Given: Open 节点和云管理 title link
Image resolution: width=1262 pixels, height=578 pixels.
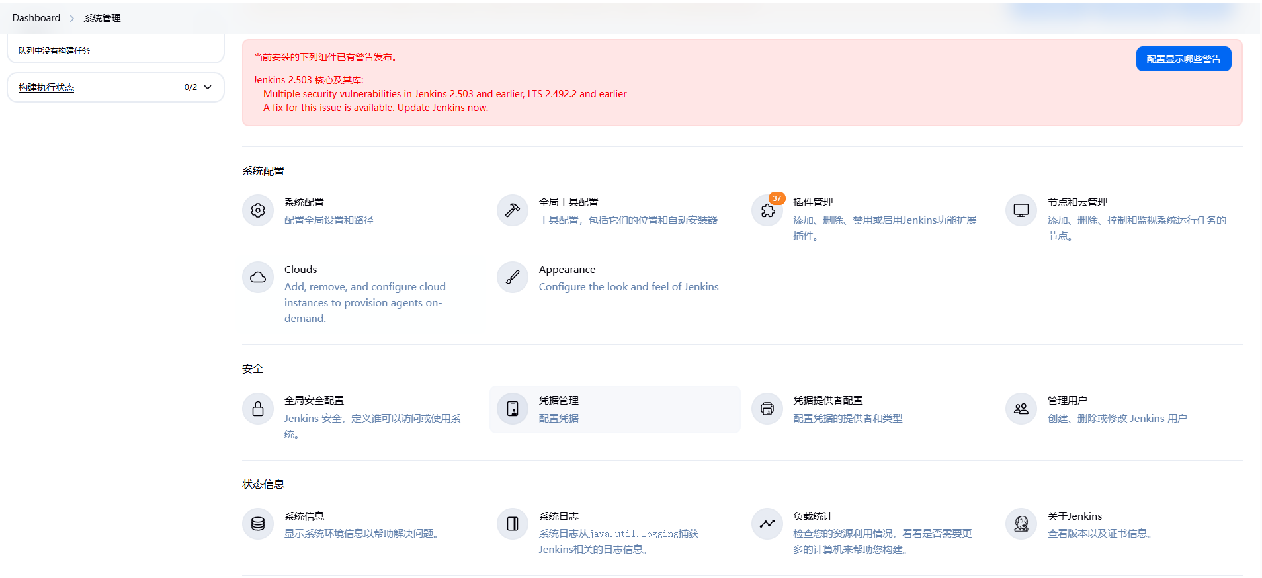Looking at the screenshot, I should click(1077, 202).
